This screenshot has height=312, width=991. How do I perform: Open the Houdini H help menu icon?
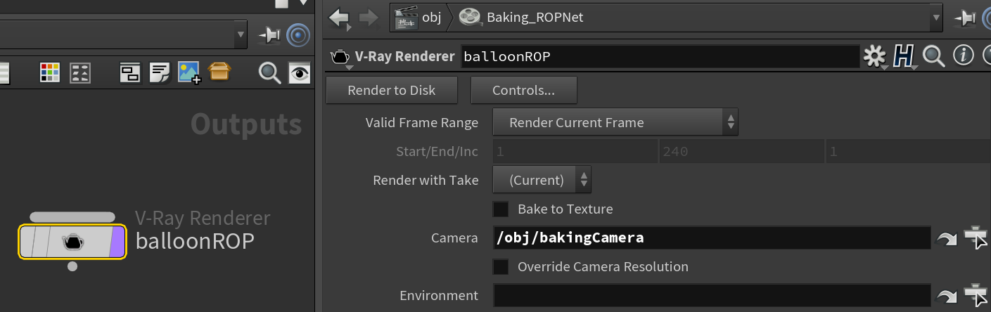[x=903, y=56]
